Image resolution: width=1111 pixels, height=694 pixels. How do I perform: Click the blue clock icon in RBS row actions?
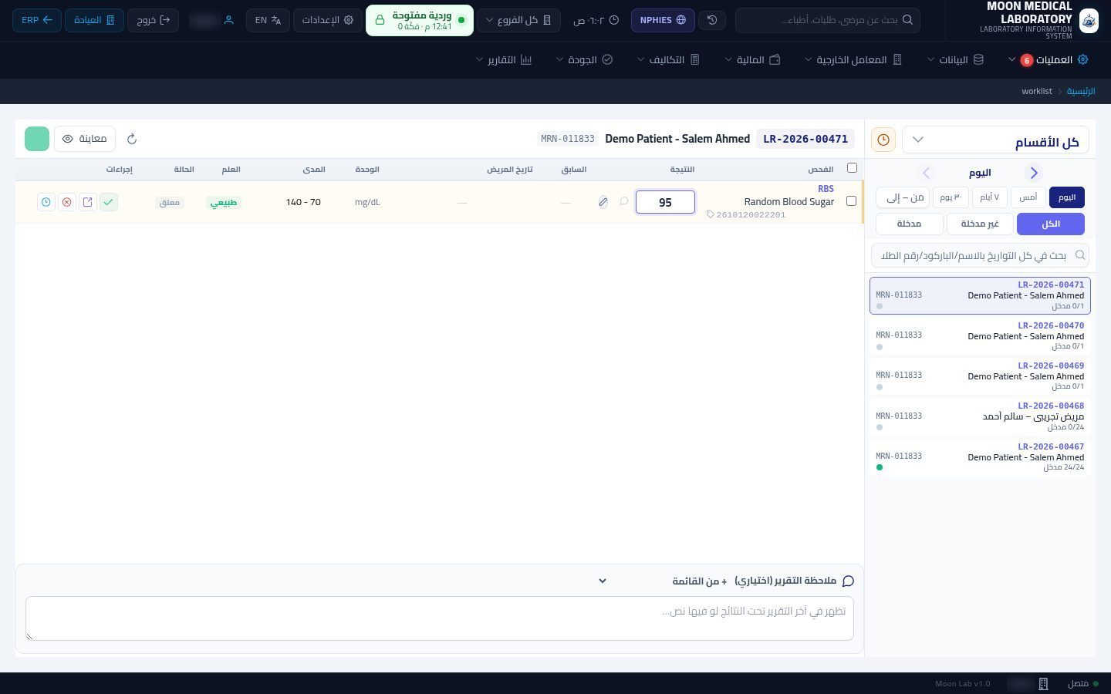click(x=46, y=202)
